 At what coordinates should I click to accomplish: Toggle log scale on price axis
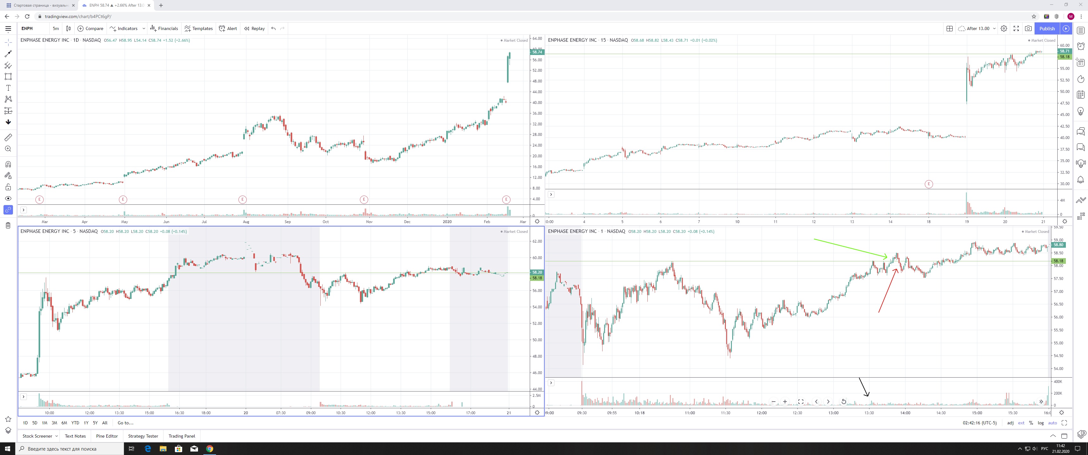(1041, 423)
